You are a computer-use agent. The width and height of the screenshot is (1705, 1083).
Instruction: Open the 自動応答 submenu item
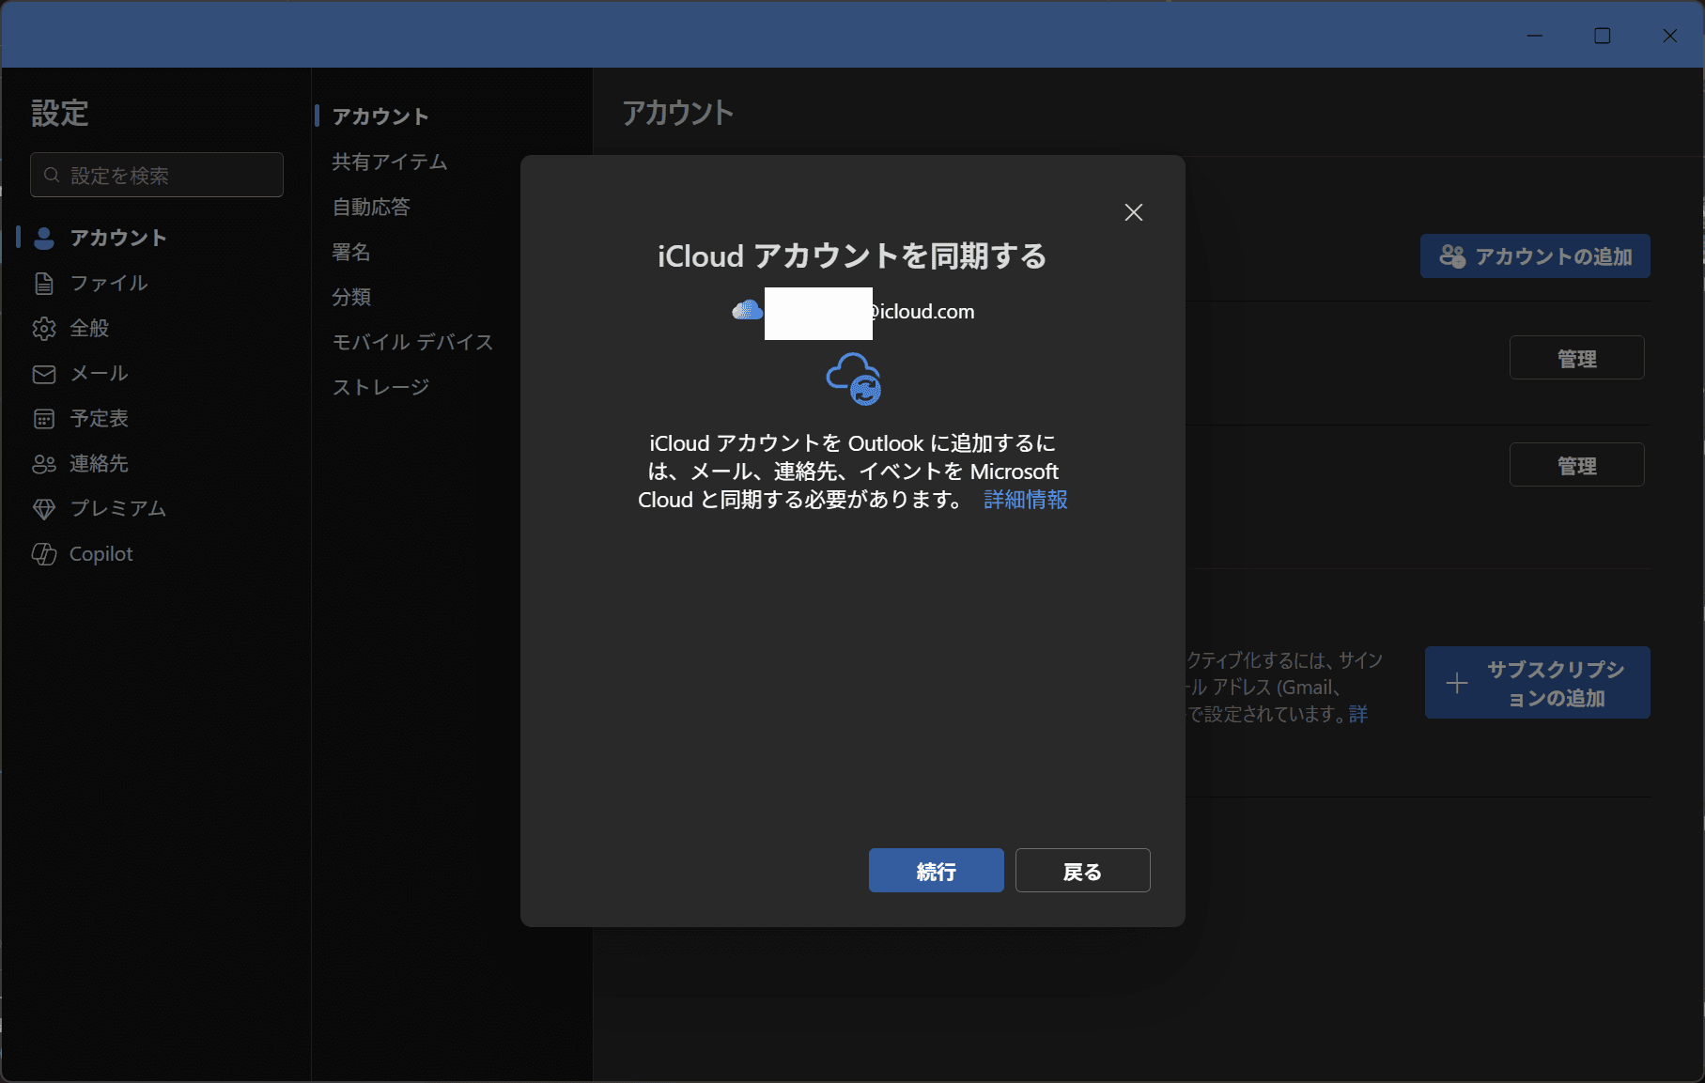coord(371,207)
